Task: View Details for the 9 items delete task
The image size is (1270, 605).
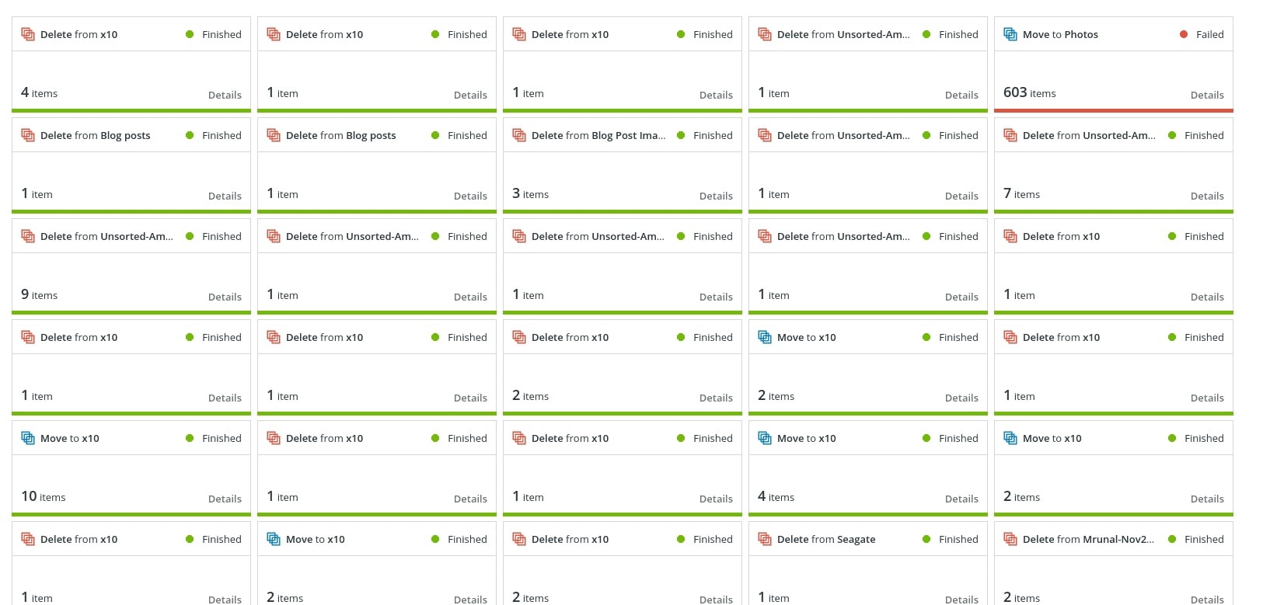Action: click(x=225, y=297)
